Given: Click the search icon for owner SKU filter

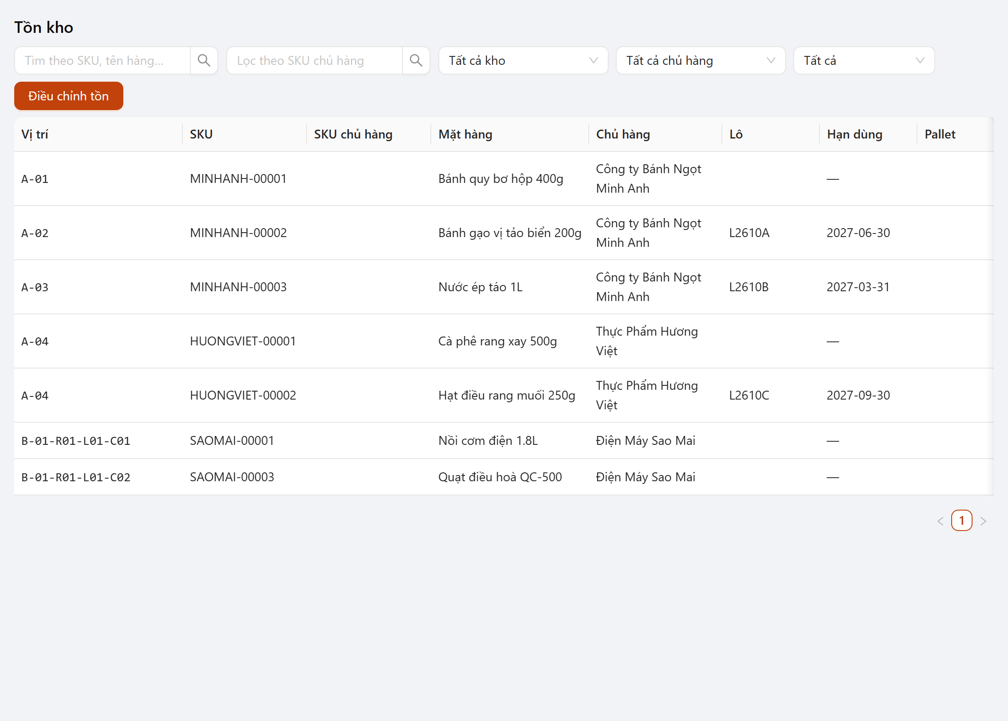Looking at the screenshot, I should point(416,60).
